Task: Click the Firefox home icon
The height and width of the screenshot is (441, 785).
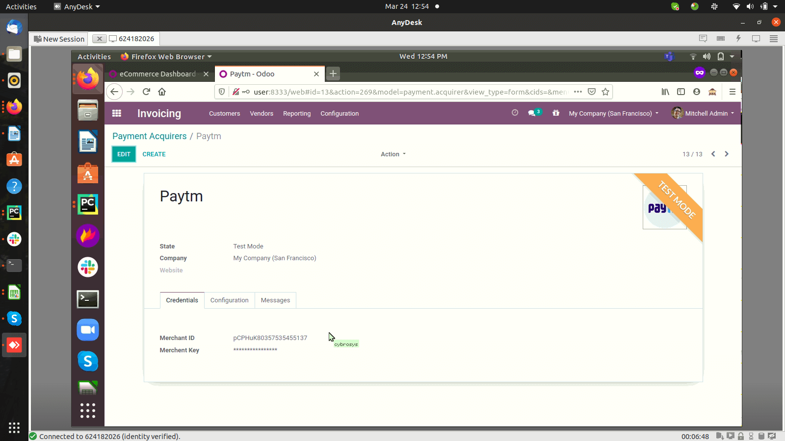Action: click(x=162, y=92)
